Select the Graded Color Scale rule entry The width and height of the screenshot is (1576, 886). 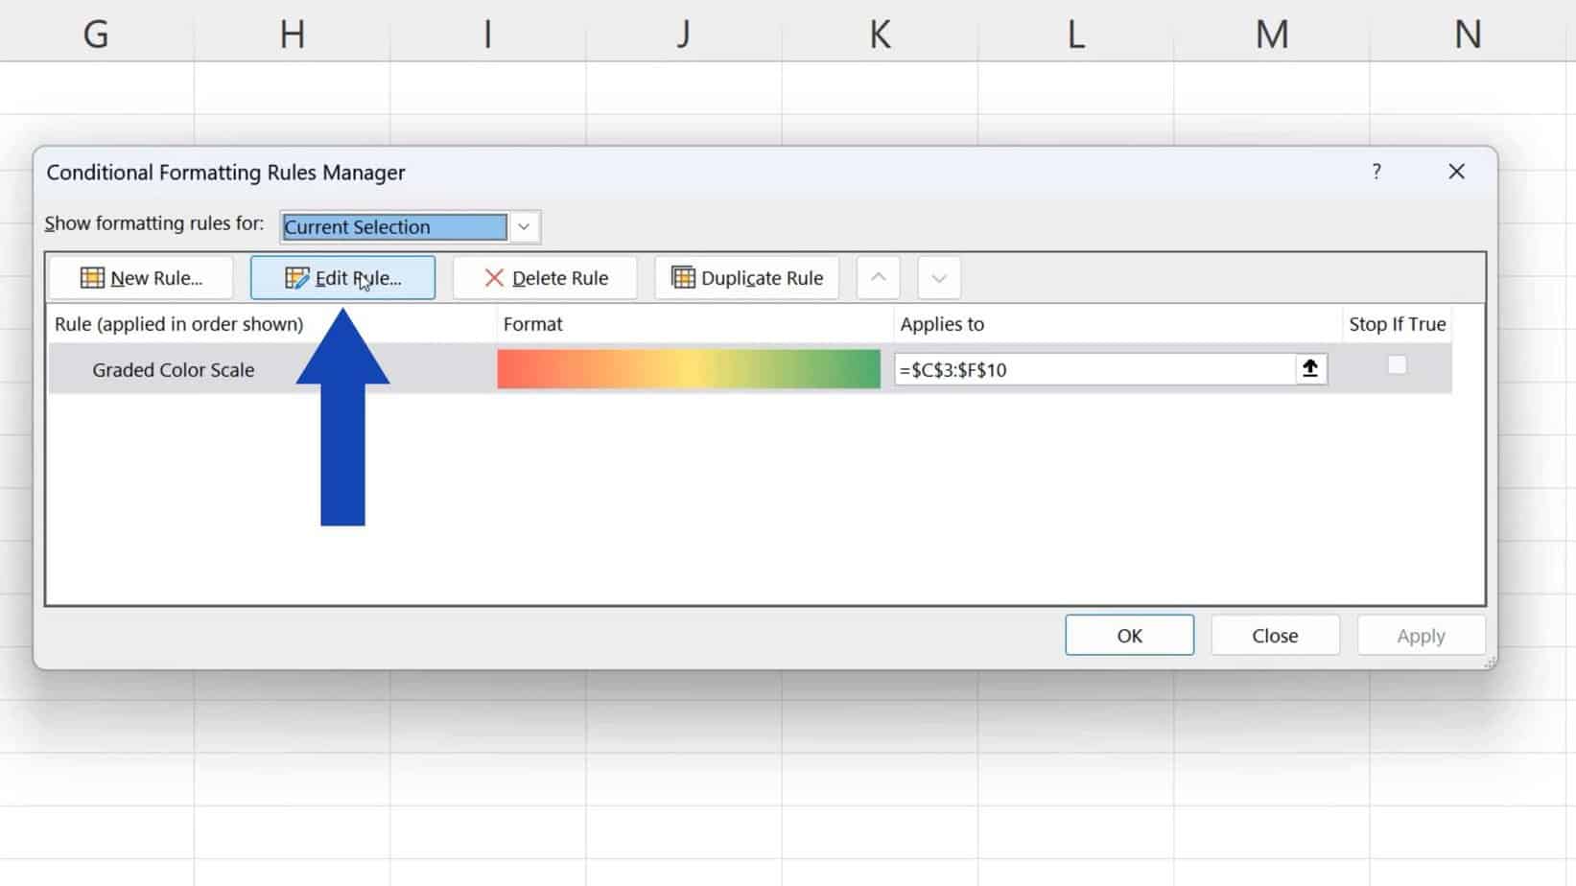click(x=173, y=369)
